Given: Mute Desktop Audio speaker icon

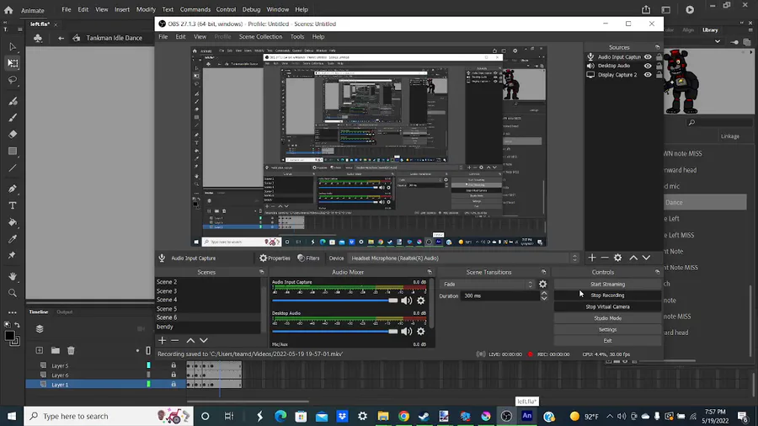Looking at the screenshot, I should point(407,332).
